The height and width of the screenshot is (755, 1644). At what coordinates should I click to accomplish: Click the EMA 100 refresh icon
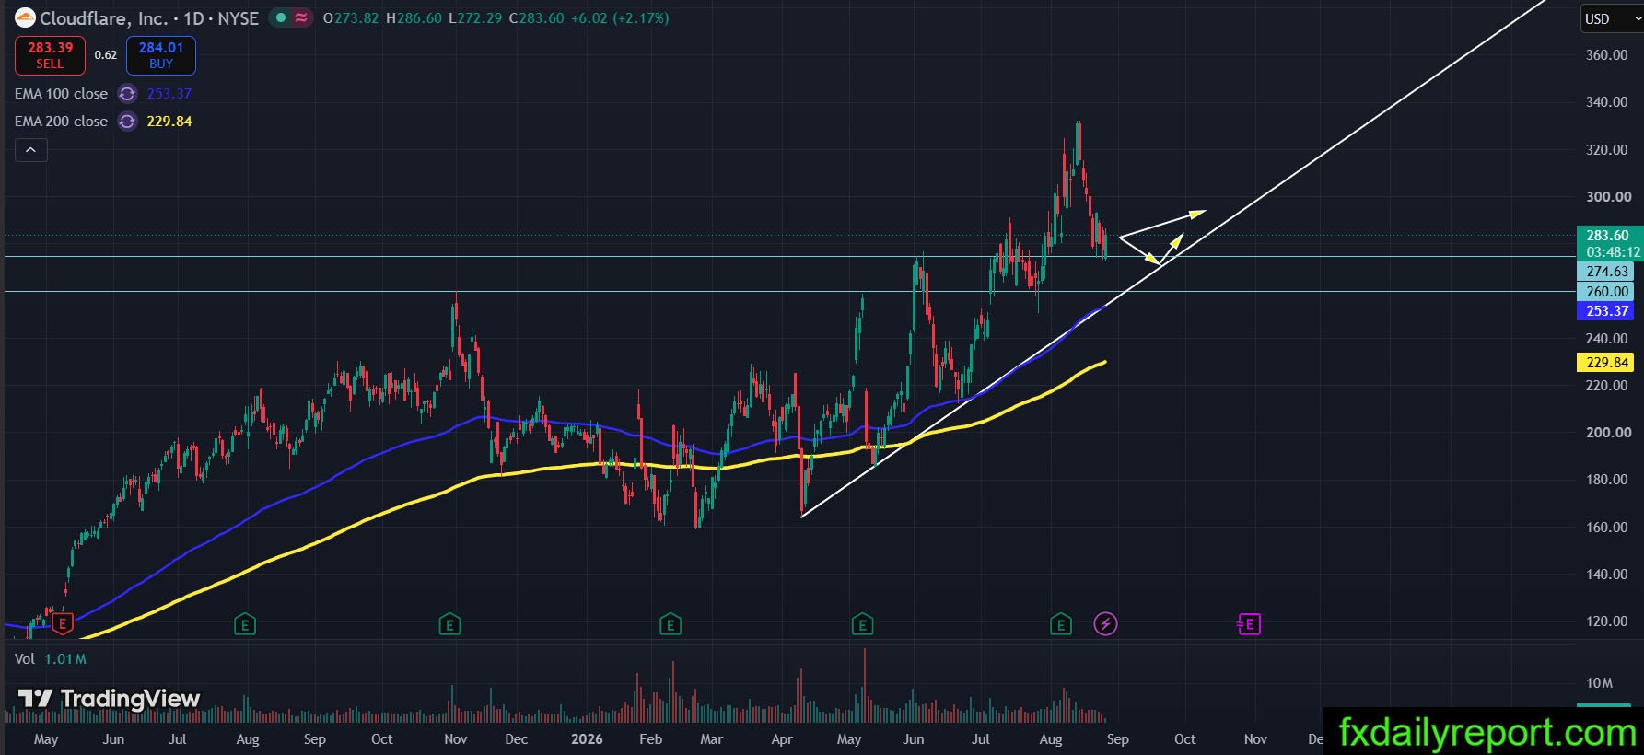click(127, 94)
